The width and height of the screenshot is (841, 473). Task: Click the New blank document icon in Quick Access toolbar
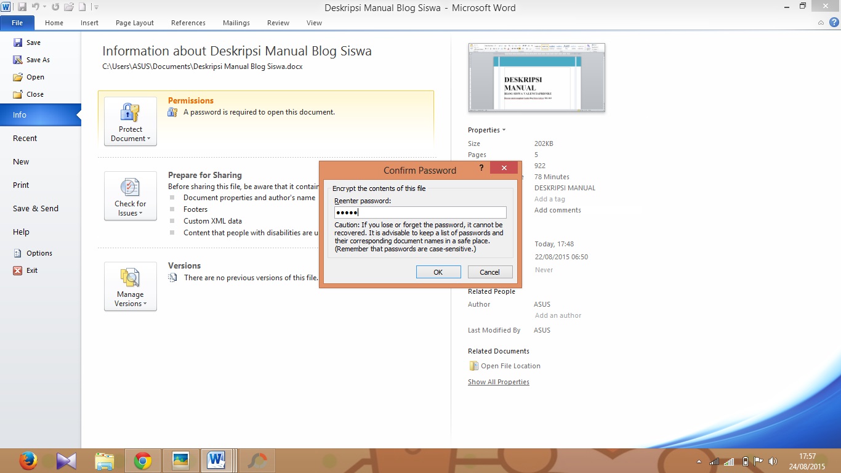(x=82, y=7)
